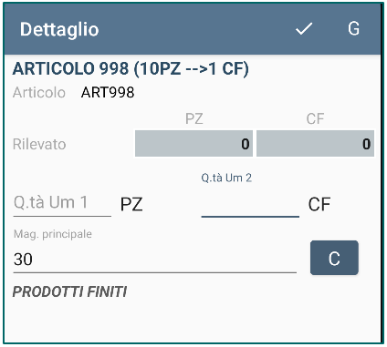Click the Q.tà Um 2 floating label
The image size is (387, 347).
click(226, 178)
